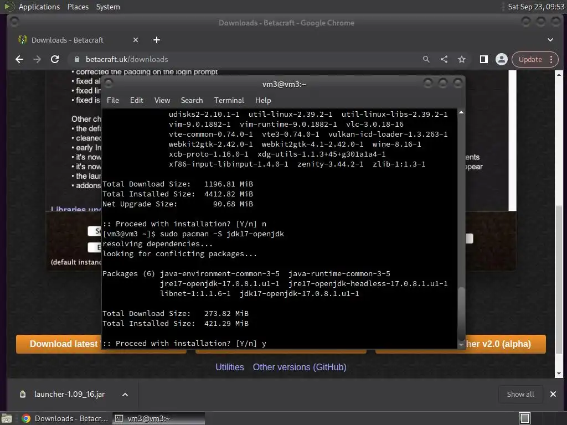
Task: Expand launcher-1.09_16.jar download options
Action: (x=125, y=395)
